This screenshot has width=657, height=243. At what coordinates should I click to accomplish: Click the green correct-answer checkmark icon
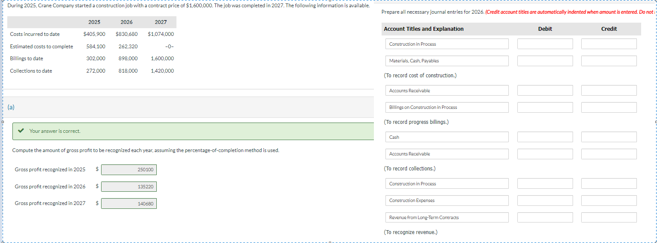pos(21,131)
